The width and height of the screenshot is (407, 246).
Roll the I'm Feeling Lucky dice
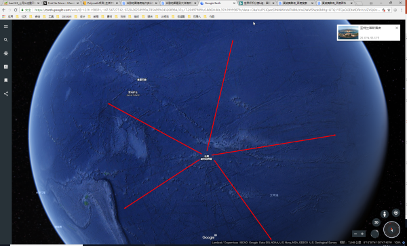tap(5, 67)
